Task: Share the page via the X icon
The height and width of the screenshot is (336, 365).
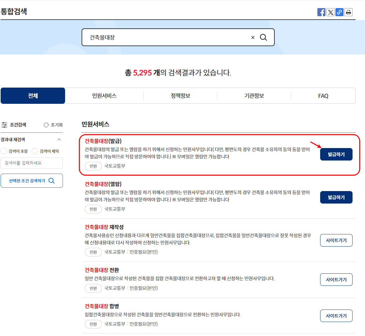Action: click(x=330, y=12)
